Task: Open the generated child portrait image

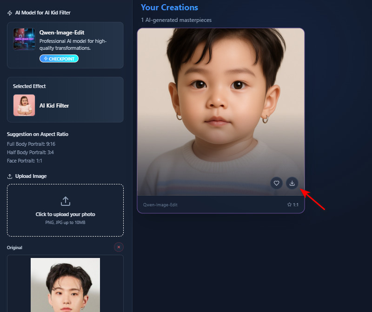Action: 220,107
